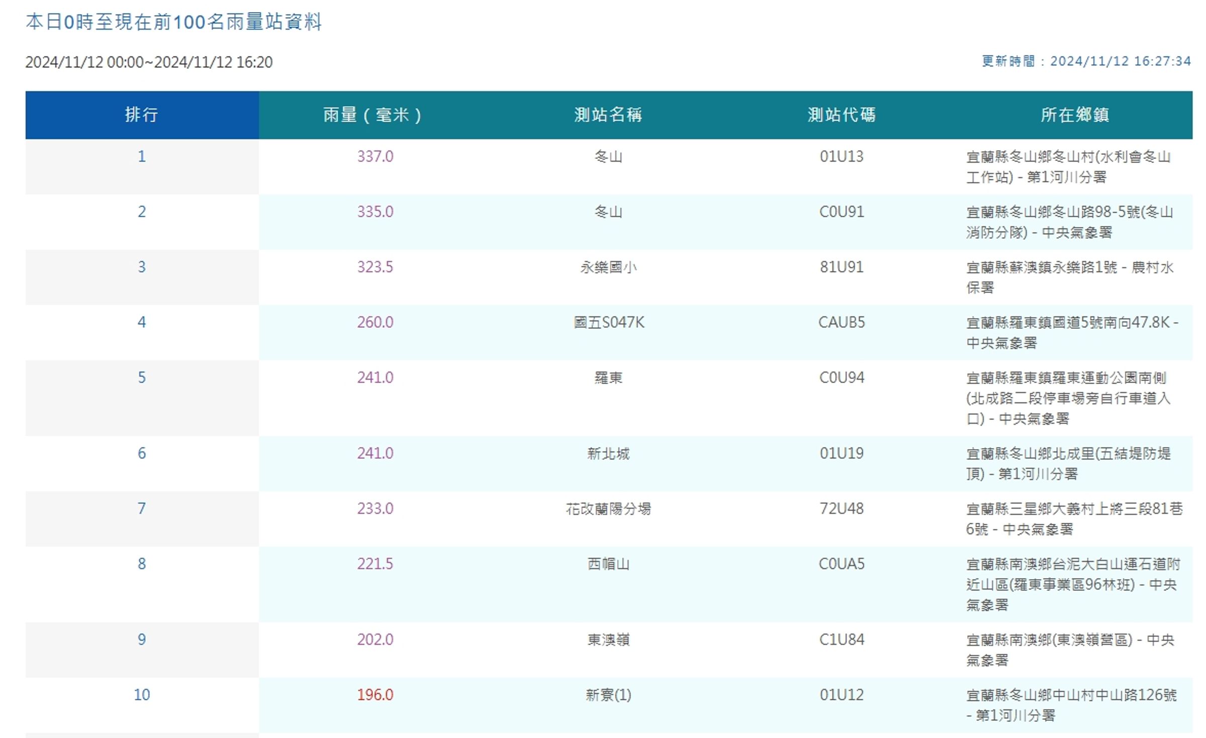Click station name 國五S047K
This screenshot has width=1206, height=738.
point(609,322)
